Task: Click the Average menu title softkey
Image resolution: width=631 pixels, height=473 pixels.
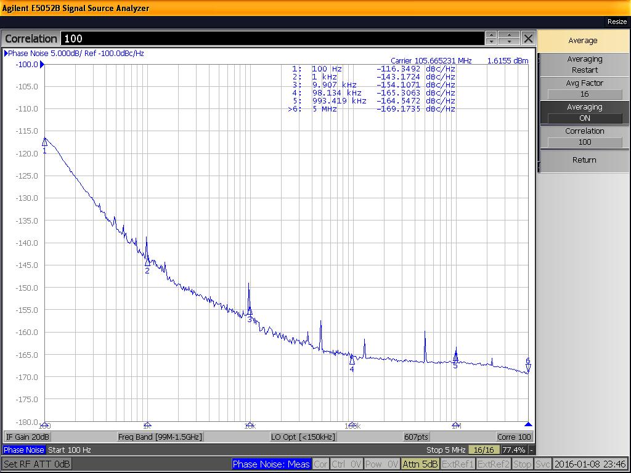Action: click(583, 41)
